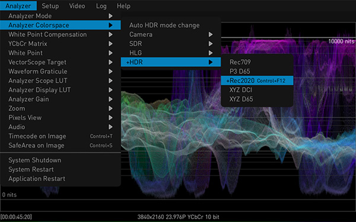Click arrow beside YCbCr Matrix
The width and height of the screenshot is (356, 222).
tap(110, 44)
